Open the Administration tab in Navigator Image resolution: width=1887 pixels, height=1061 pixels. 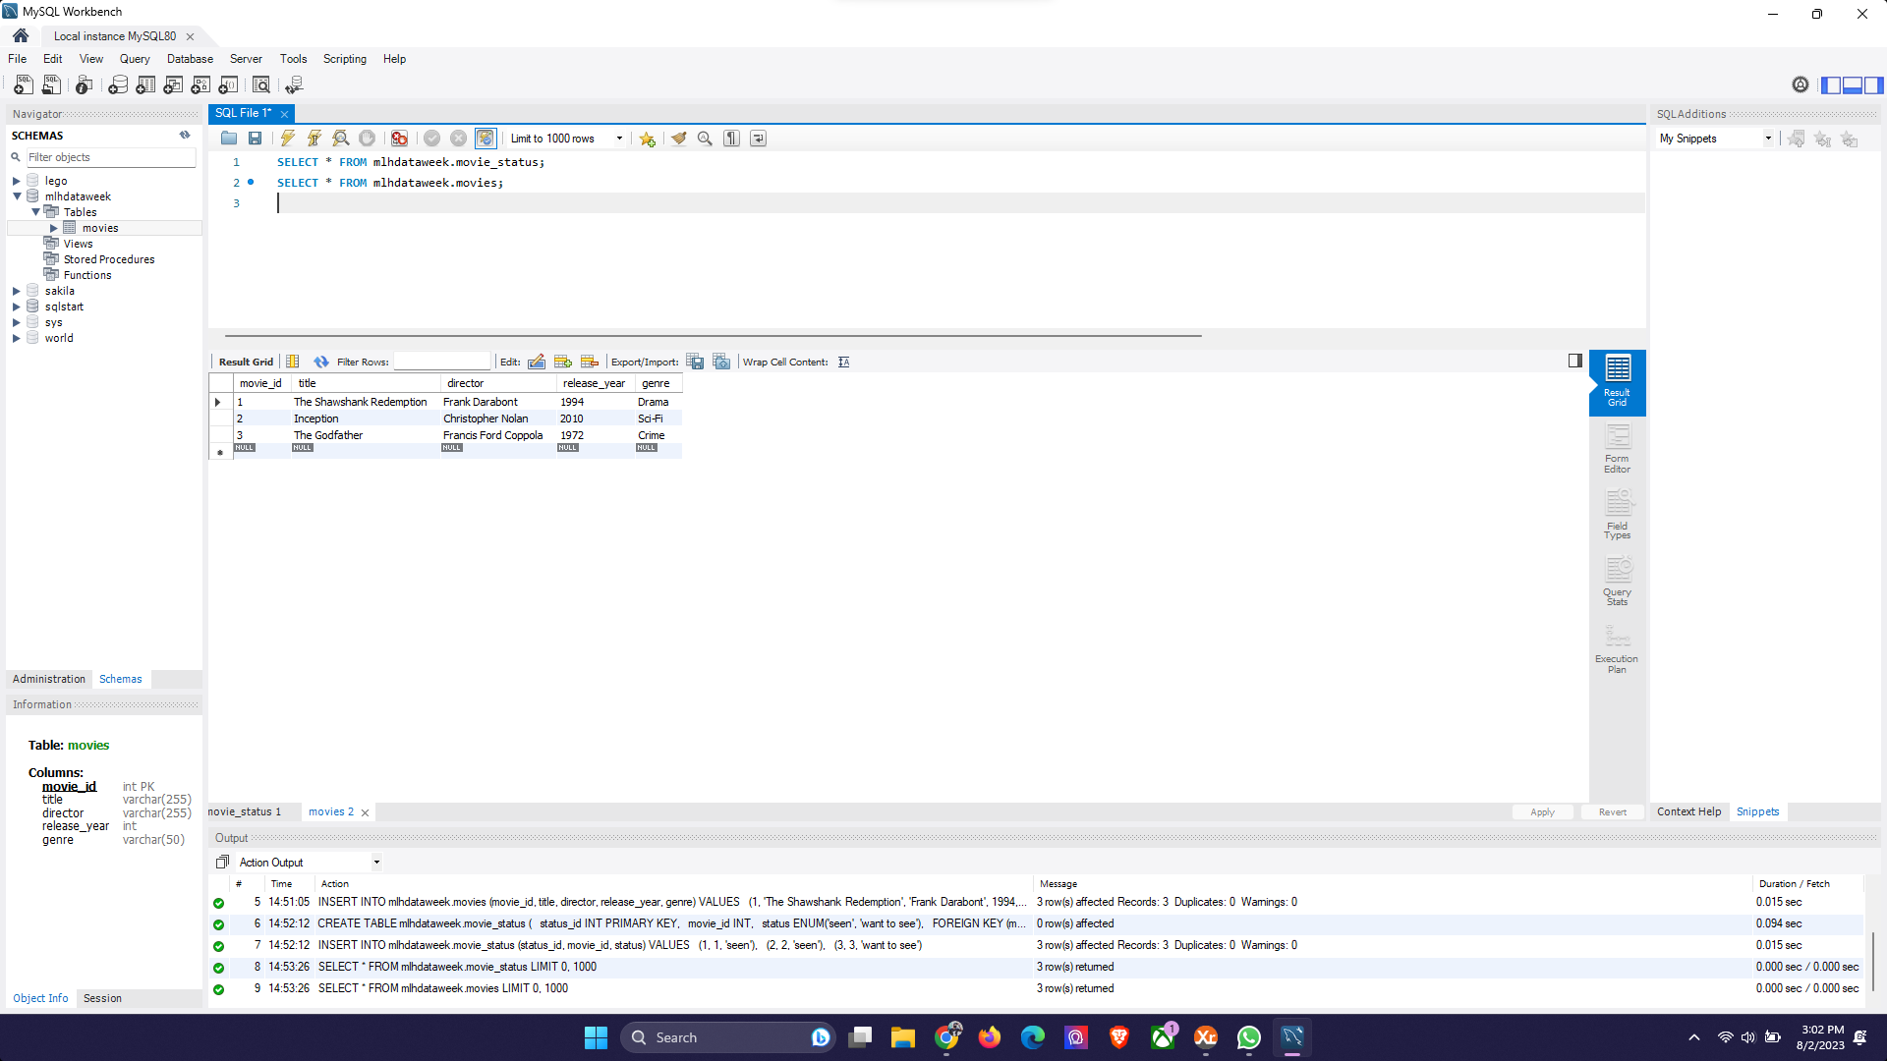[49, 679]
